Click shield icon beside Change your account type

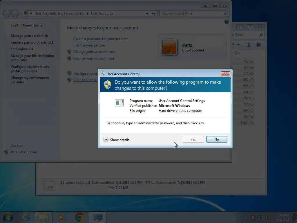pyautogui.click(x=69, y=58)
